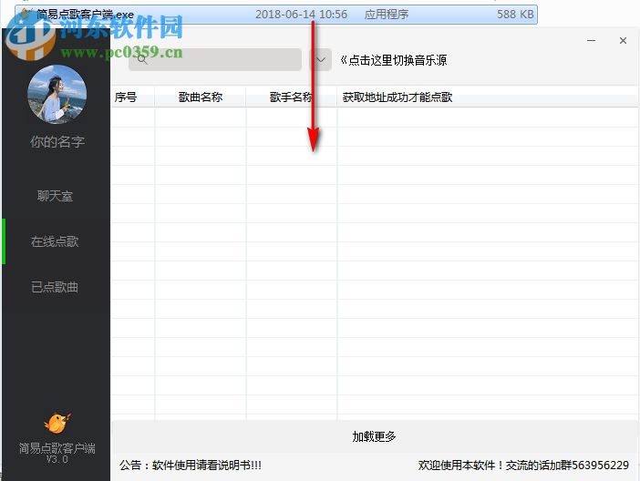The image size is (640, 481).
Task: Click the '点击这里切换音乐源' label
Action: pyautogui.click(x=394, y=60)
